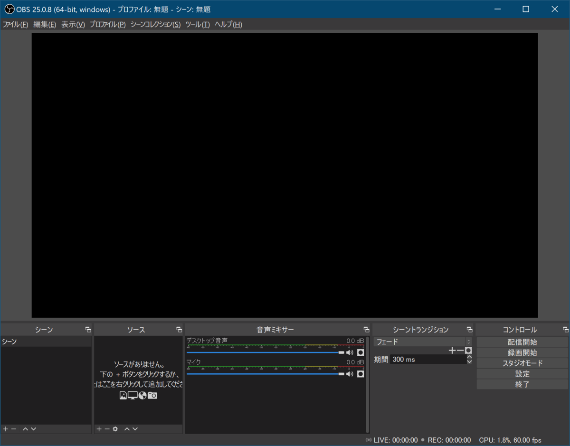Click the OBS logo in title bar

point(9,9)
